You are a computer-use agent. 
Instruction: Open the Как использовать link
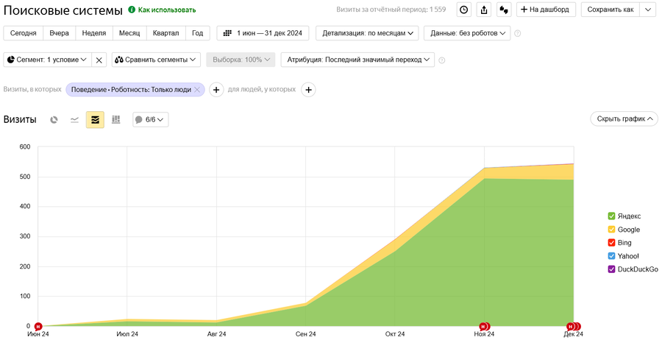pyautogui.click(x=167, y=10)
